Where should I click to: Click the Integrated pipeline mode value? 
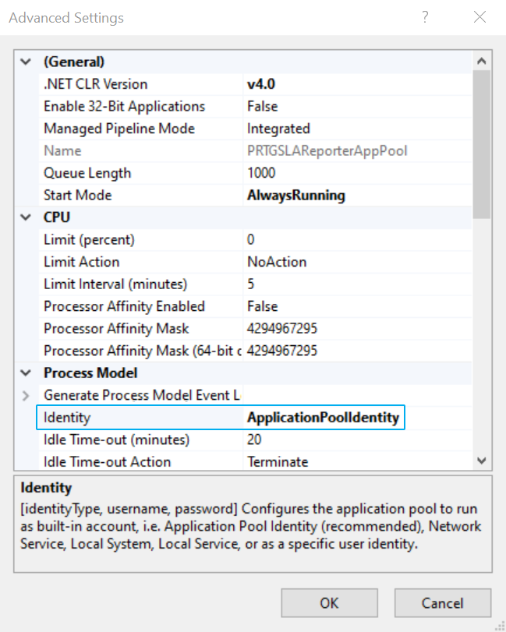278,129
